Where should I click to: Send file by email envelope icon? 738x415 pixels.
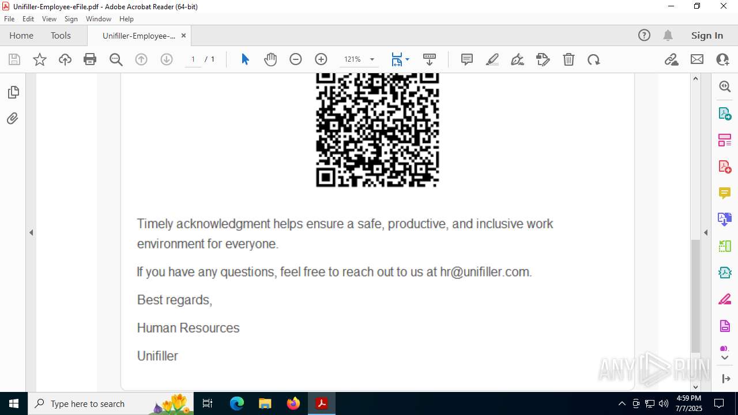coord(697,59)
